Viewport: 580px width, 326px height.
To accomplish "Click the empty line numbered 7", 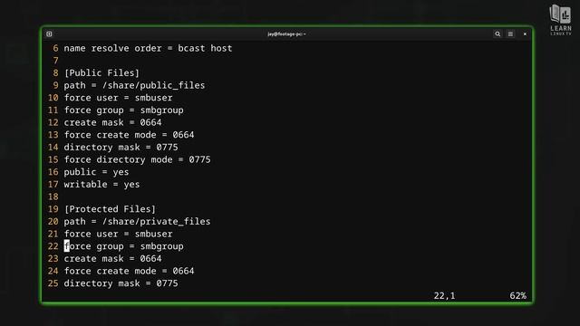I will pos(56,61).
